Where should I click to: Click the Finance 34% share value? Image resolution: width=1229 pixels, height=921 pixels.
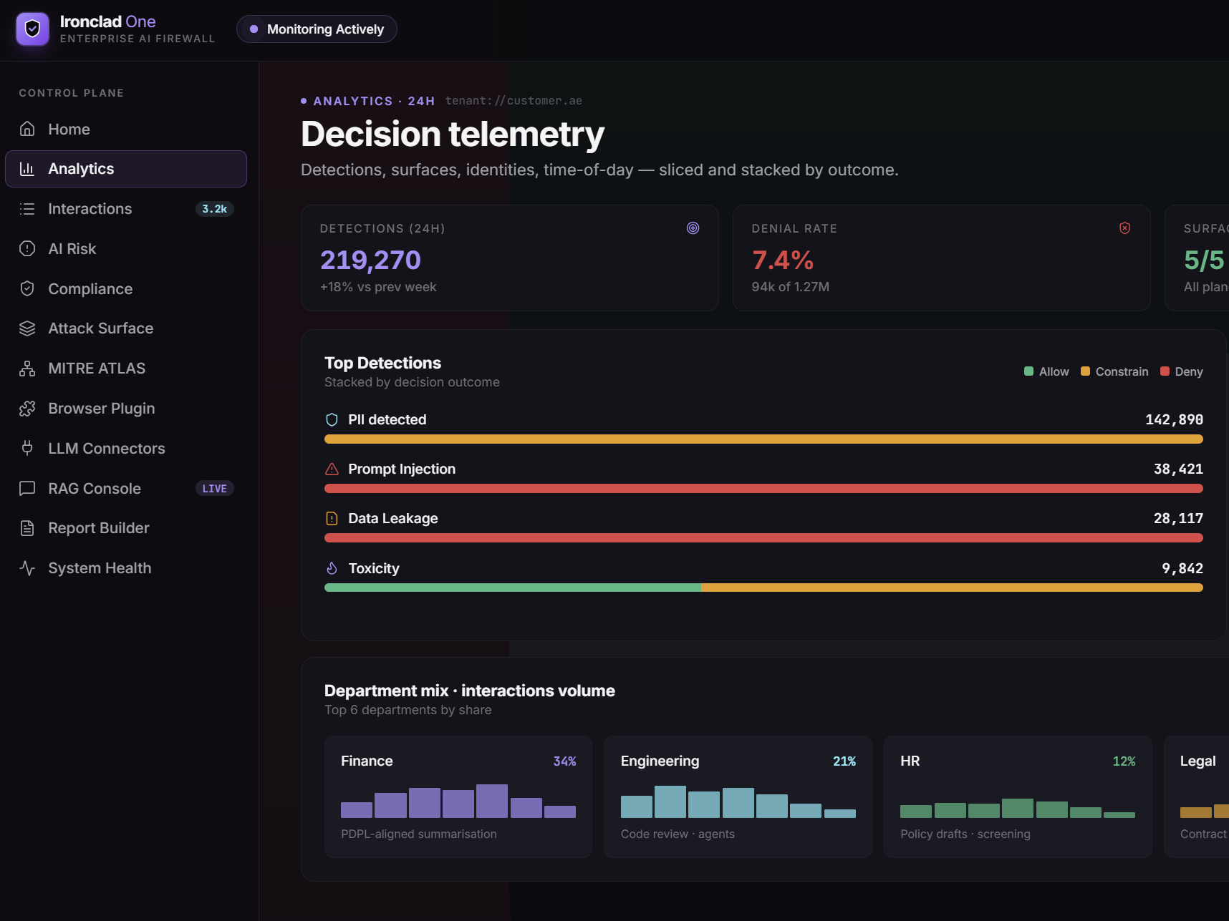point(564,761)
